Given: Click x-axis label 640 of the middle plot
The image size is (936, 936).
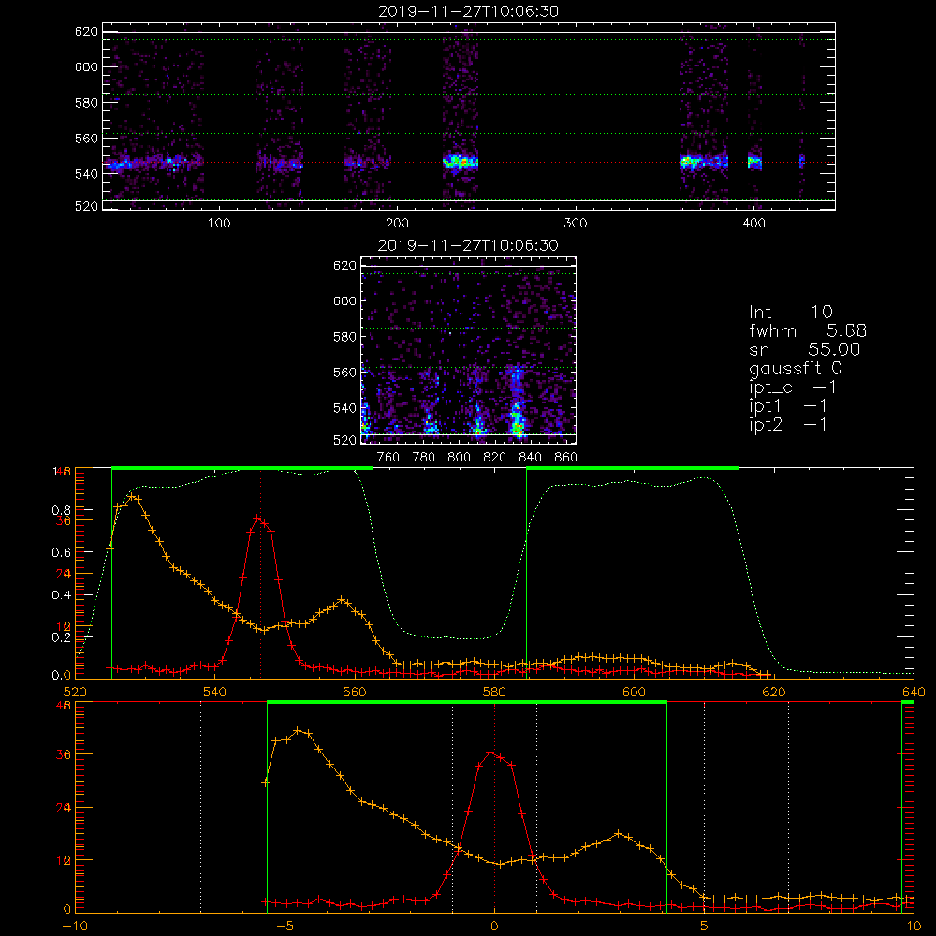Looking at the screenshot, I should point(914,692).
